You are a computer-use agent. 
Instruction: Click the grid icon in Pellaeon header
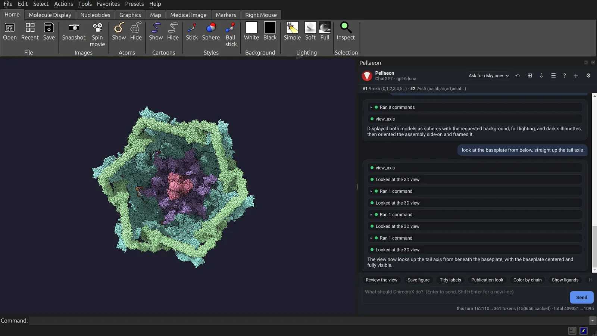click(x=529, y=76)
